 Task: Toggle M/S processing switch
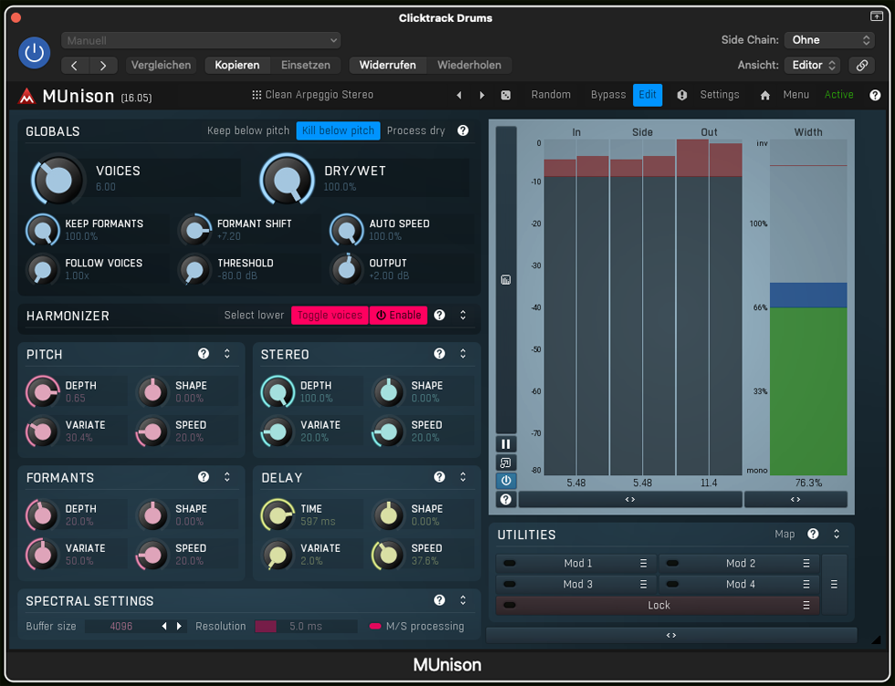[x=374, y=627]
